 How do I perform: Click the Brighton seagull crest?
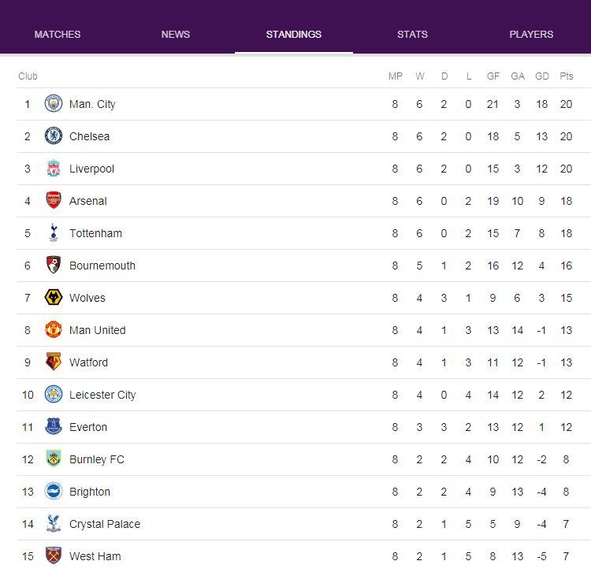click(x=54, y=492)
